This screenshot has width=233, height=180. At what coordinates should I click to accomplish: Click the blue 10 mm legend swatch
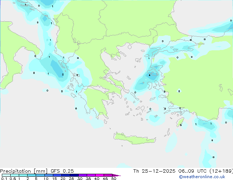(x=49, y=175)
